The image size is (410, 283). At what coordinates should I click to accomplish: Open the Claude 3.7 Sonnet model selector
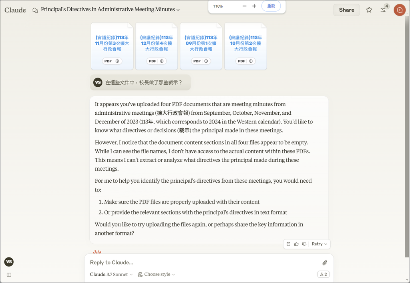[111, 274]
